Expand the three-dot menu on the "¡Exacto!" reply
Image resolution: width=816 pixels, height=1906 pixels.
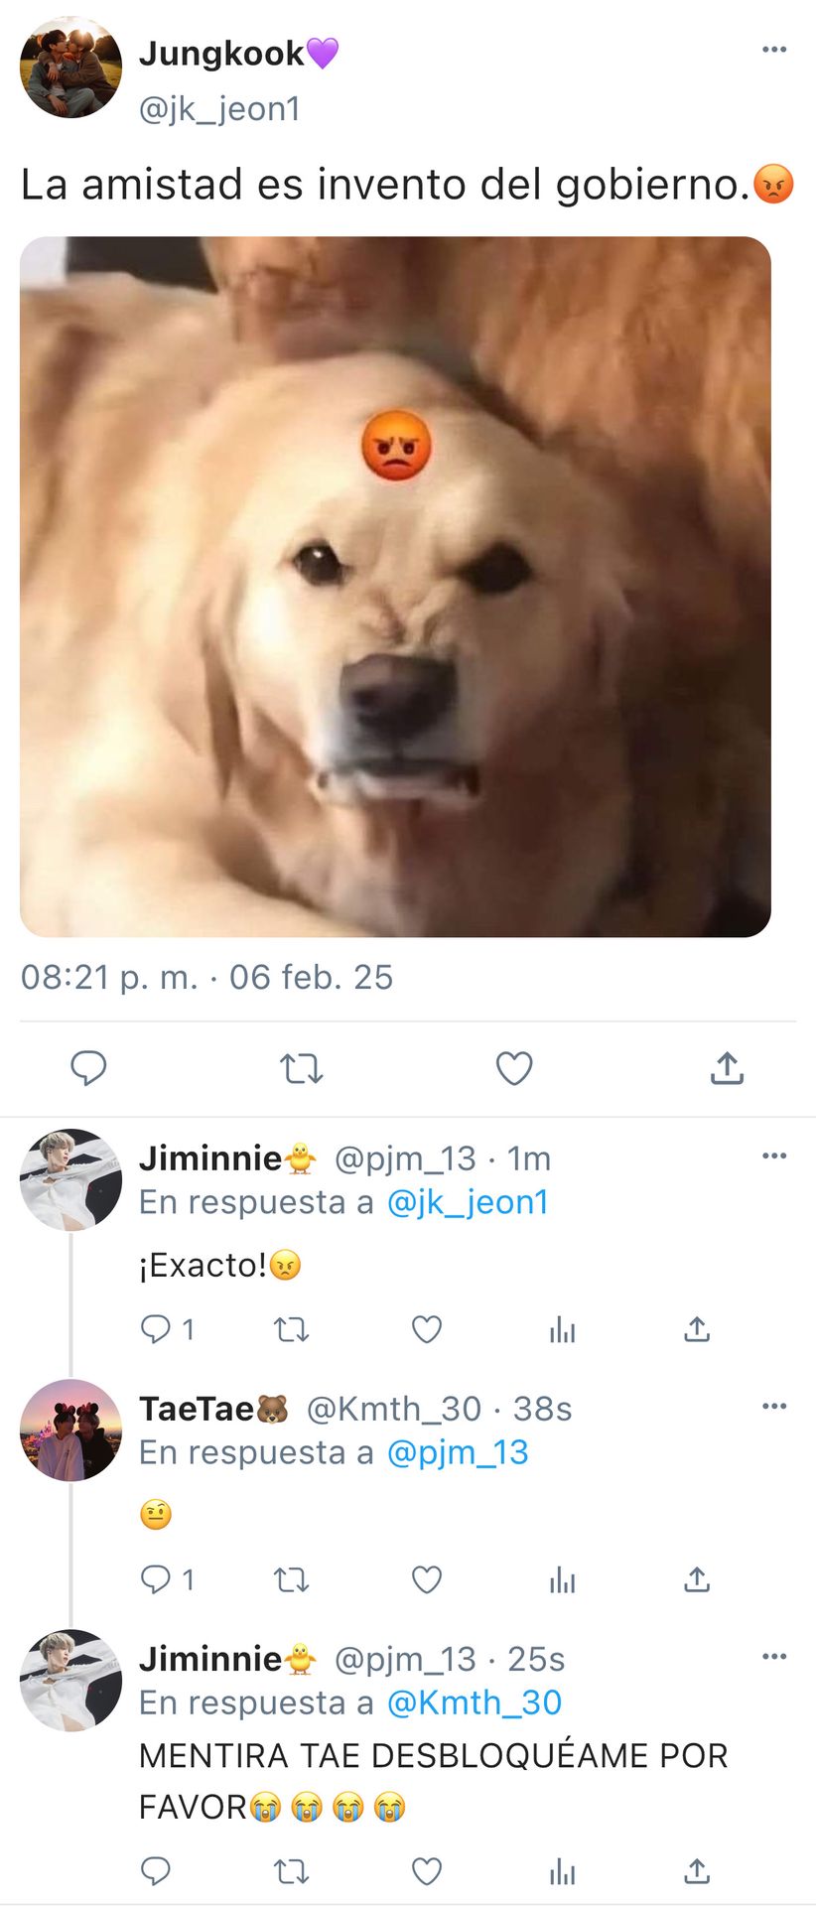774,1156
